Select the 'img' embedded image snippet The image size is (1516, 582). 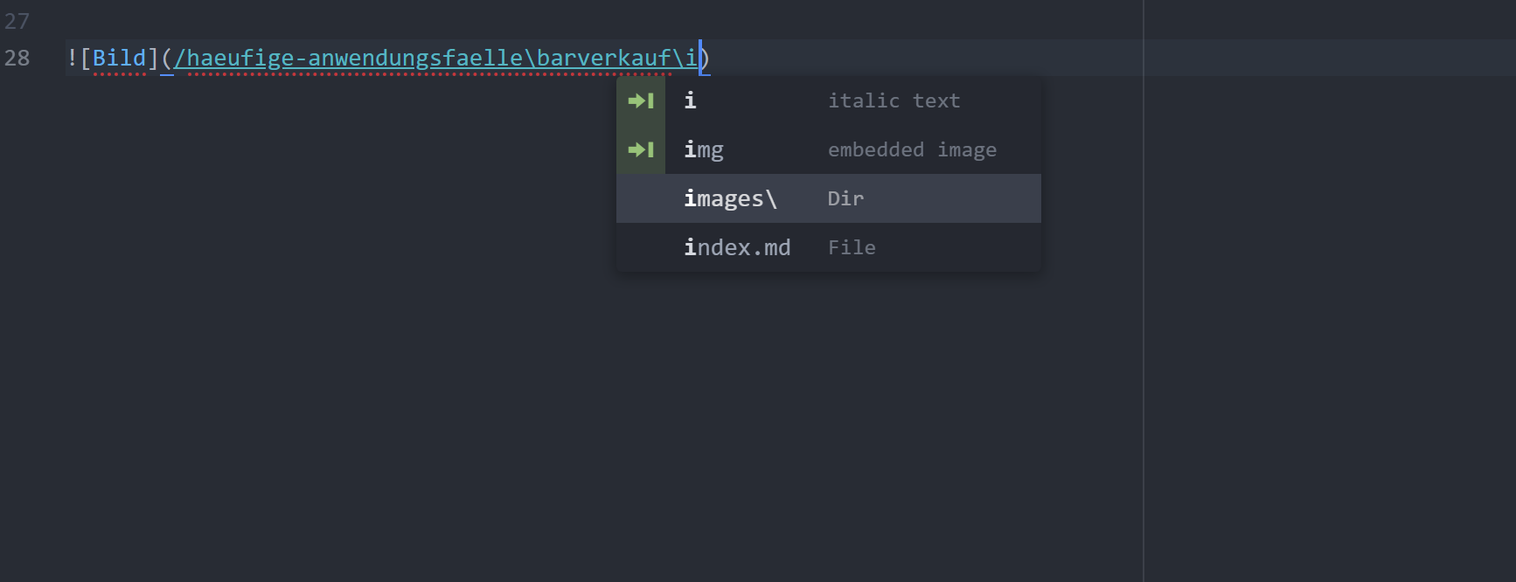(704, 149)
